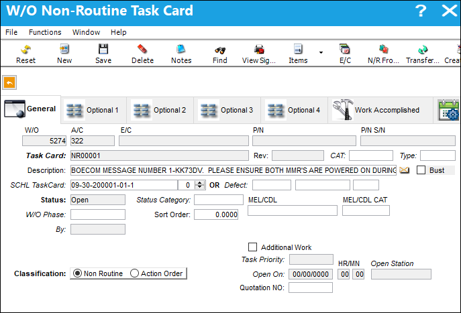Click the envelope icon beside Description
Image resolution: width=461 pixels, height=313 pixels.
[x=404, y=170]
